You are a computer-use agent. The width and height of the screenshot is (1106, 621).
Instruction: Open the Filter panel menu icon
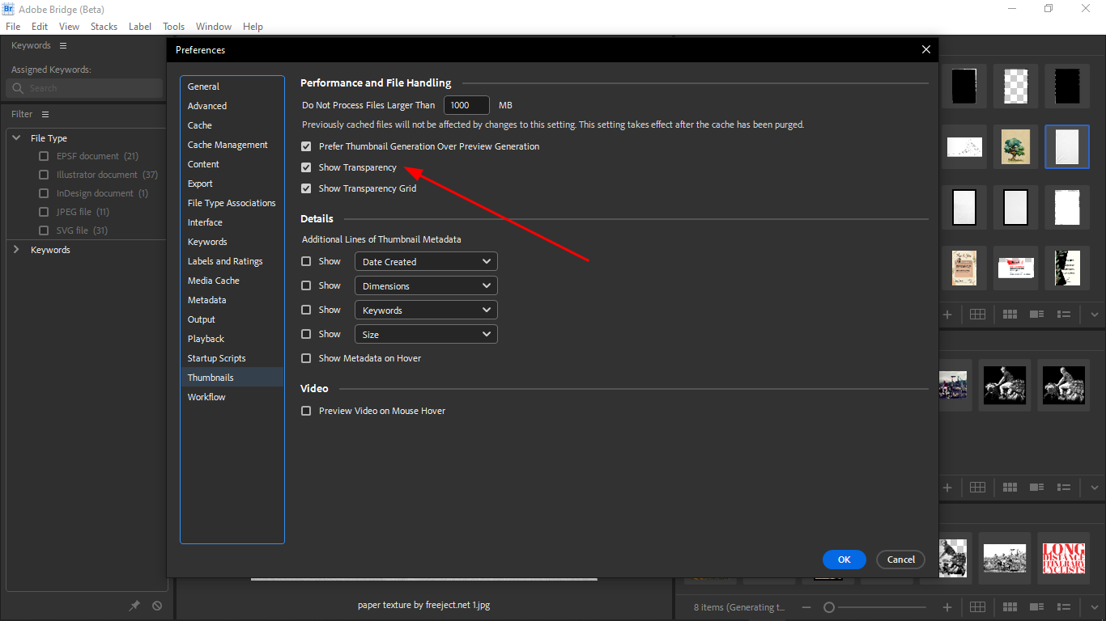click(x=45, y=114)
